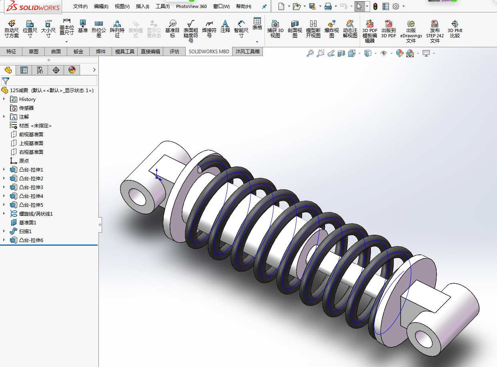Toggle the heads-up Section View icon
The height and width of the screenshot is (367, 497).
pos(341,53)
